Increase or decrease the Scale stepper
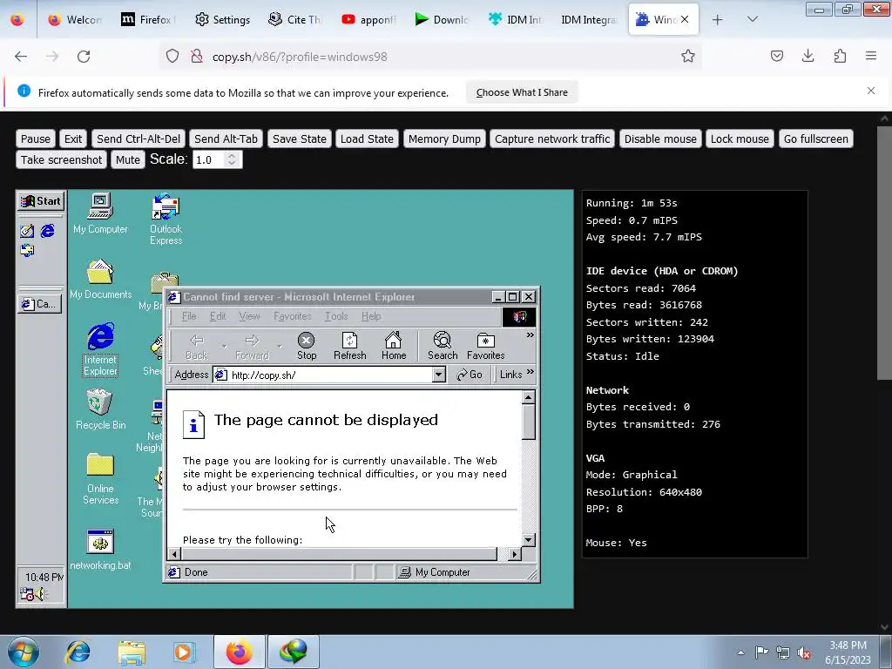The width and height of the screenshot is (892, 669). point(232,159)
